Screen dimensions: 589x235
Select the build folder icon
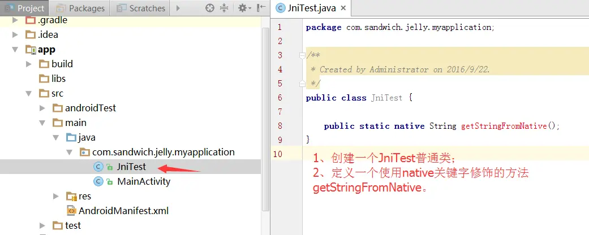point(44,64)
